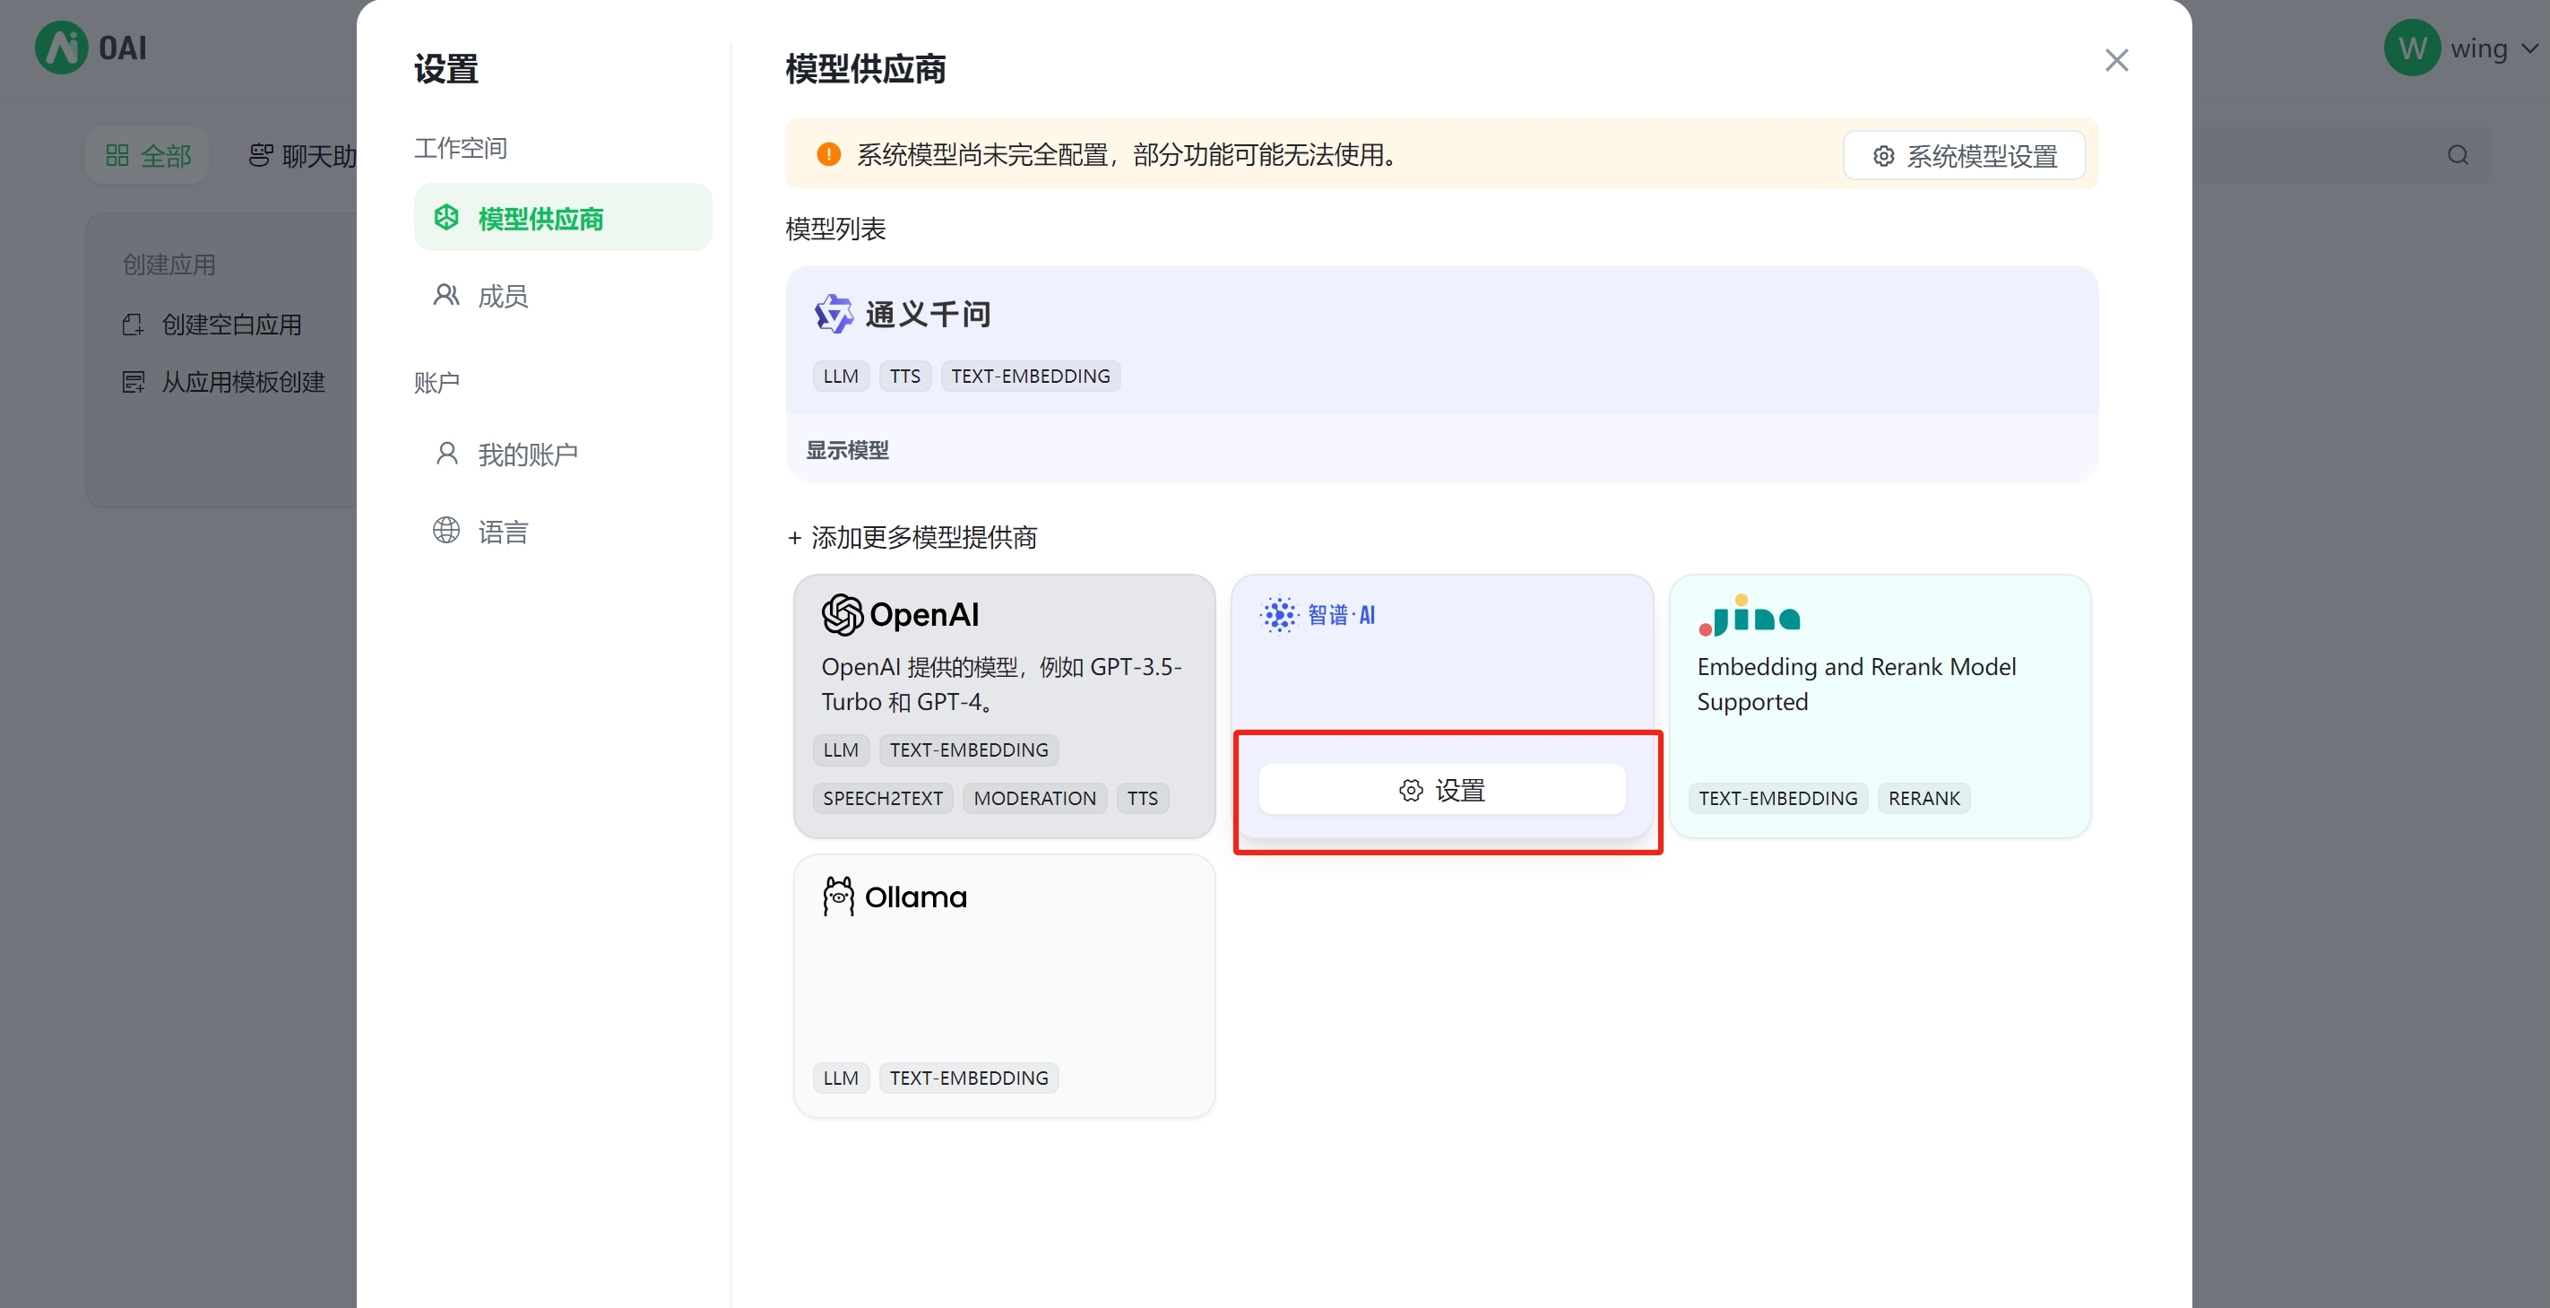Close the settings dialog with the X
The height and width of the screenshot is (1308, 2550).
2115,60
